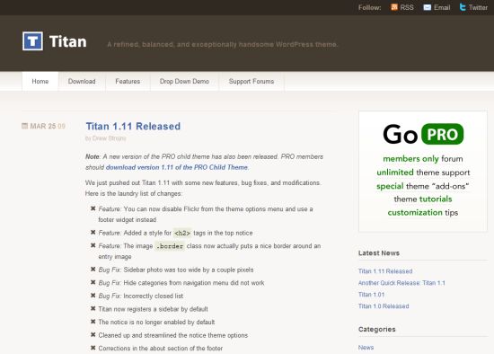The width and height of the screenshot is (494, 354).
Task: Click the 'Titan now registers a sidebar' item
Action: pos(153,309)
